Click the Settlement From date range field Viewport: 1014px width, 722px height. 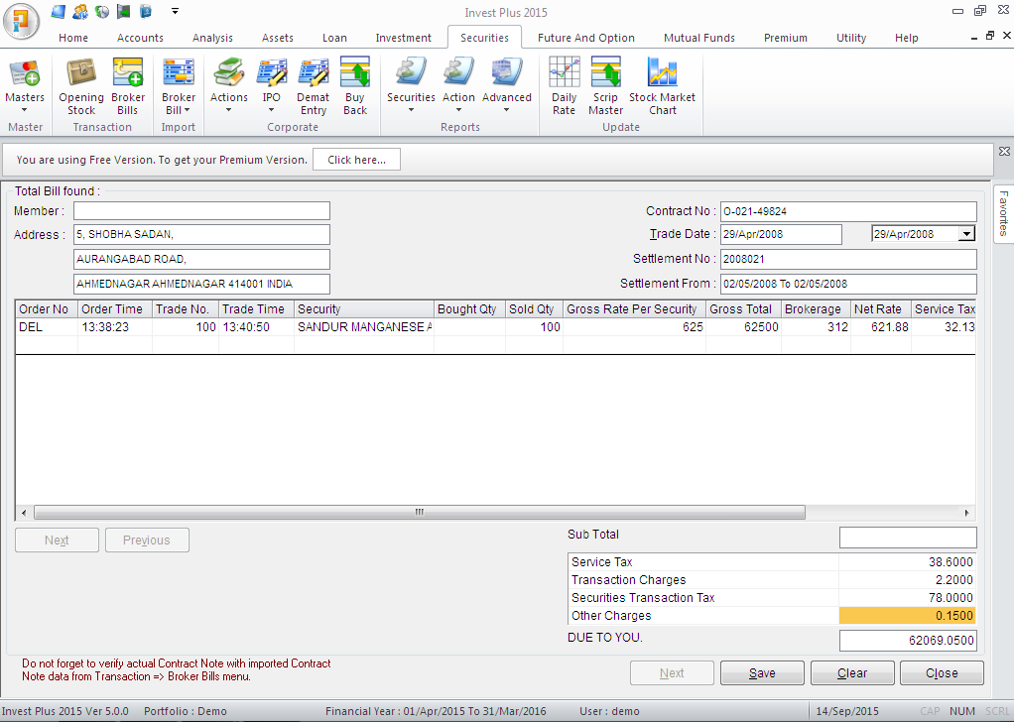tap(848, 284)
